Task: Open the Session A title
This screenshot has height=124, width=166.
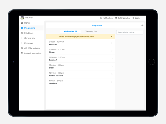Action: (x=53, y=60)
